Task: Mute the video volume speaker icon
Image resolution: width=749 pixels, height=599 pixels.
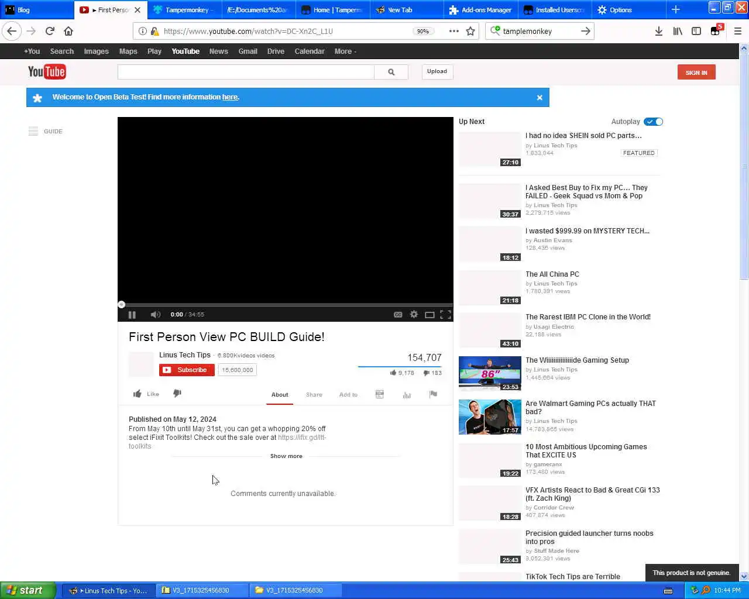Action: pyautogui.click(x=155, y=315)
